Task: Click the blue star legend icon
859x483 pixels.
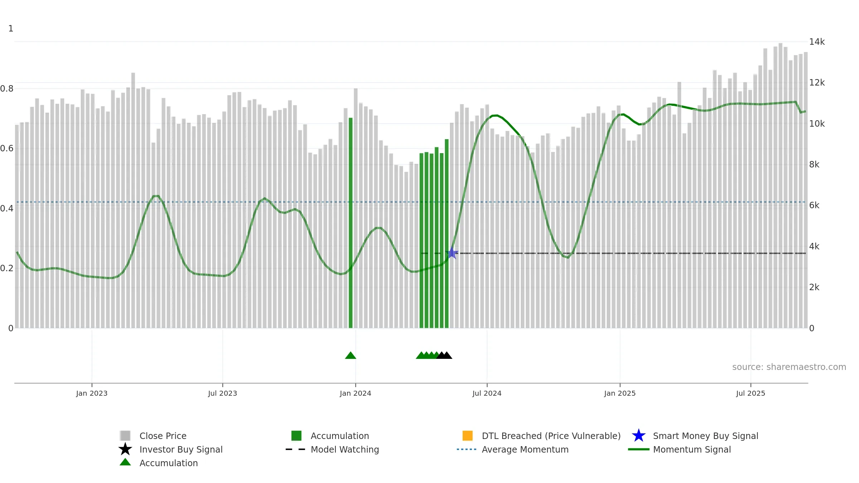Action: coord(639,436)
